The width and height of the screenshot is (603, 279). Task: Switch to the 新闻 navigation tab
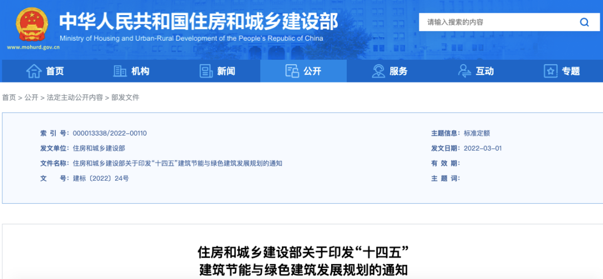coord(226,71)
